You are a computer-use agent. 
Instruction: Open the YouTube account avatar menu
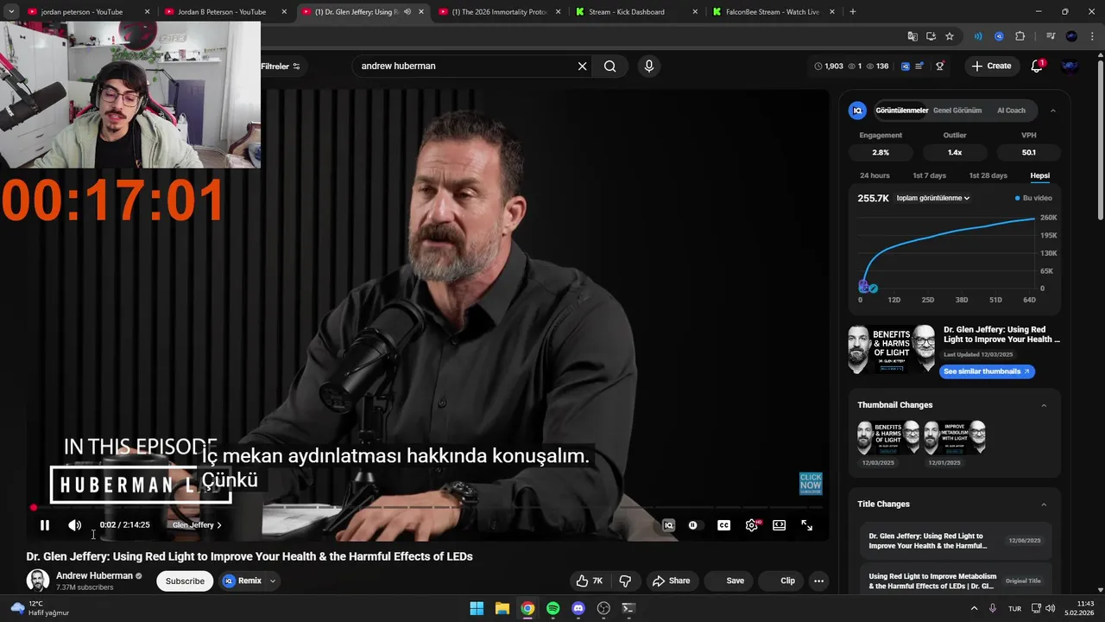coord(1070,66)
